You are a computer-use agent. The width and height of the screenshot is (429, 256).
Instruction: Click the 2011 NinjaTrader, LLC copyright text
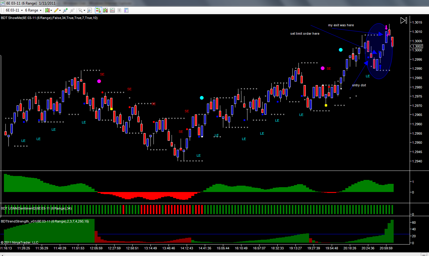(x=20, y=242)
